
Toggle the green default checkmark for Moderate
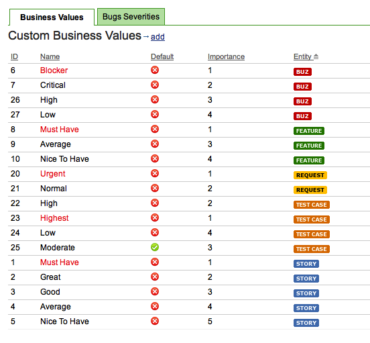[155, 247]
